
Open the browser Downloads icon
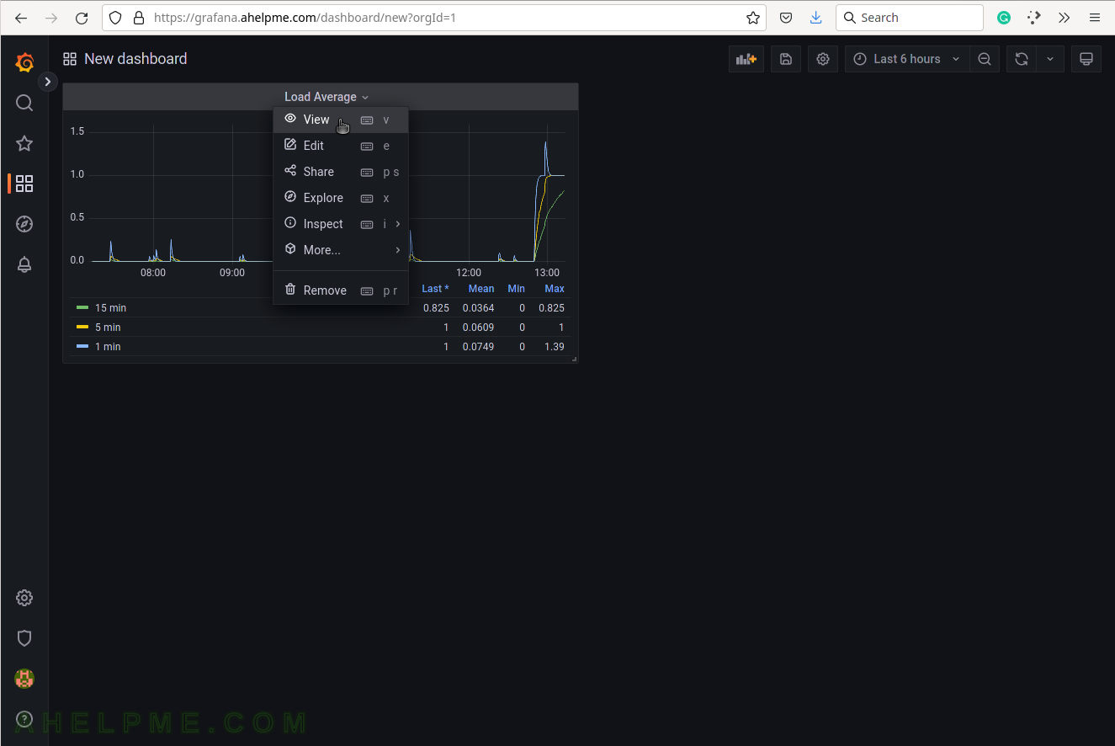pyautogui.click(x=816, y=18)
